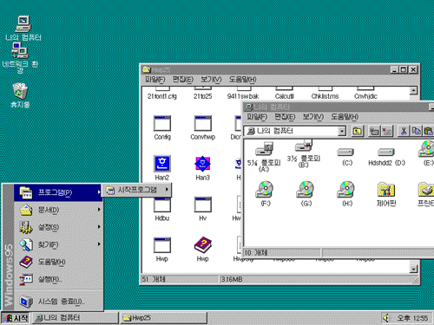The width and height of the screenshot is (434, 325).
Task: Maximize the Hwp25 window
Action: click(x=403, y=69)
